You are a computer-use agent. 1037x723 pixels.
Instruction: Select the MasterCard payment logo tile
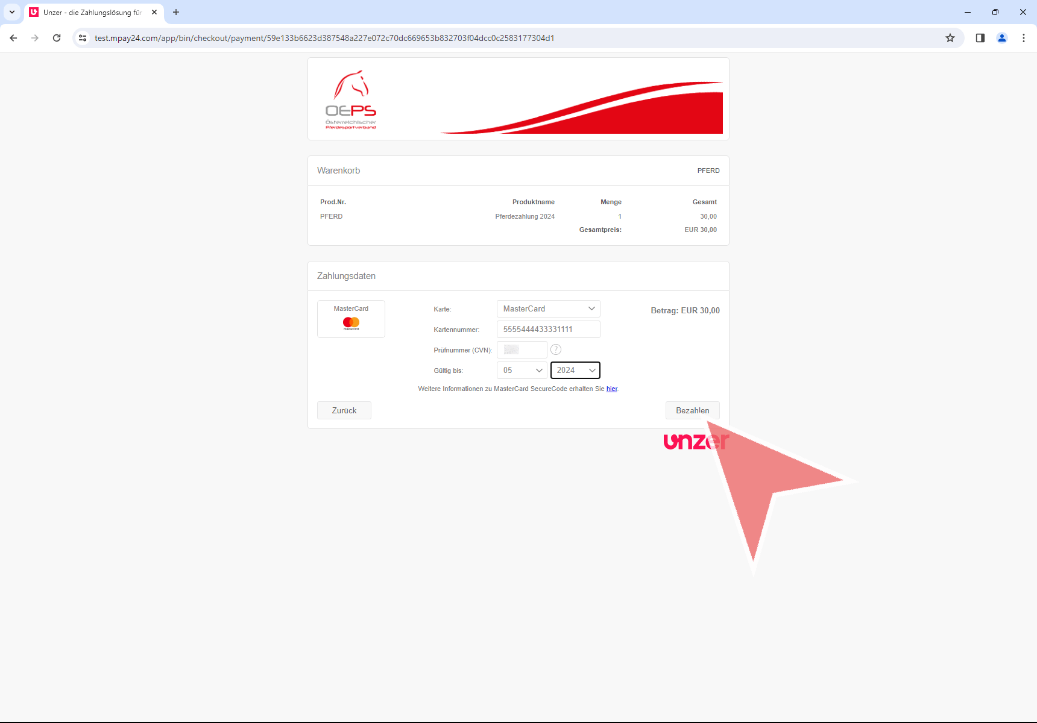click(351, 319)
